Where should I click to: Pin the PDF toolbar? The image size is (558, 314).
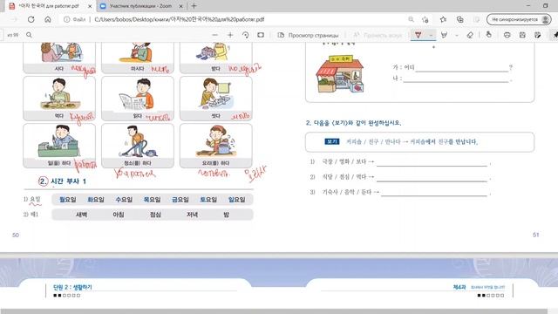(555, 35)
